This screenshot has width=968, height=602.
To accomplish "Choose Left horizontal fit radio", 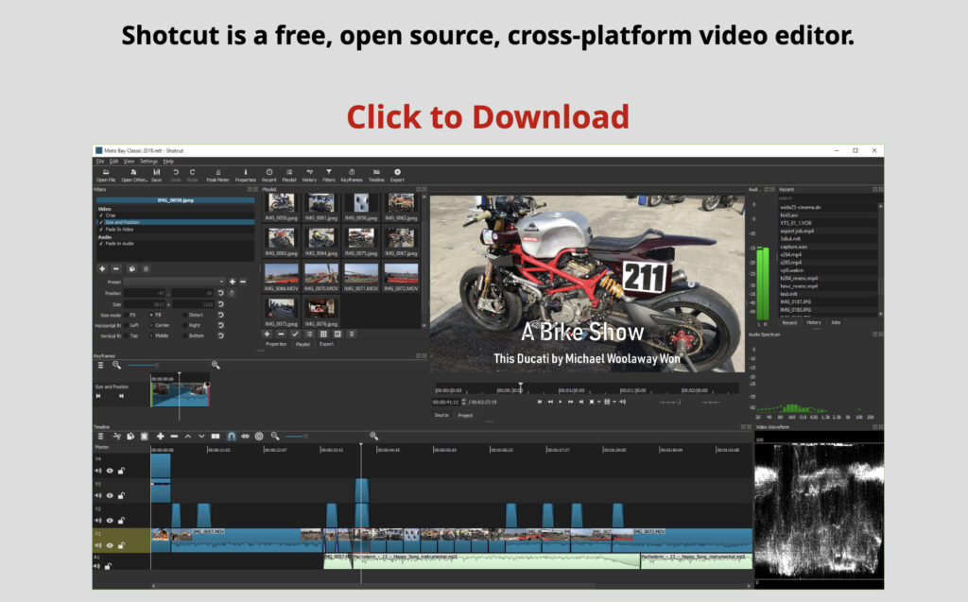I will point(126,325).
